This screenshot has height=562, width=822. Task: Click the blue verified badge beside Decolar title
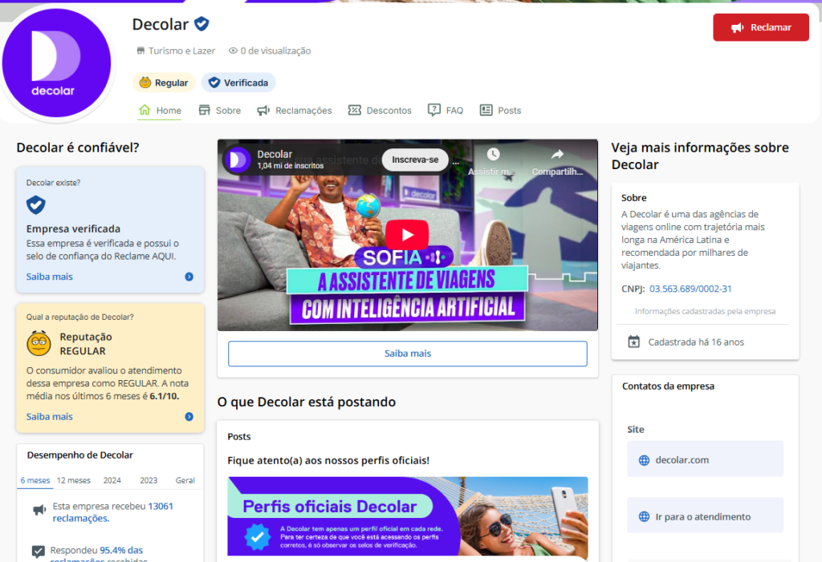(x=201, y=24)
